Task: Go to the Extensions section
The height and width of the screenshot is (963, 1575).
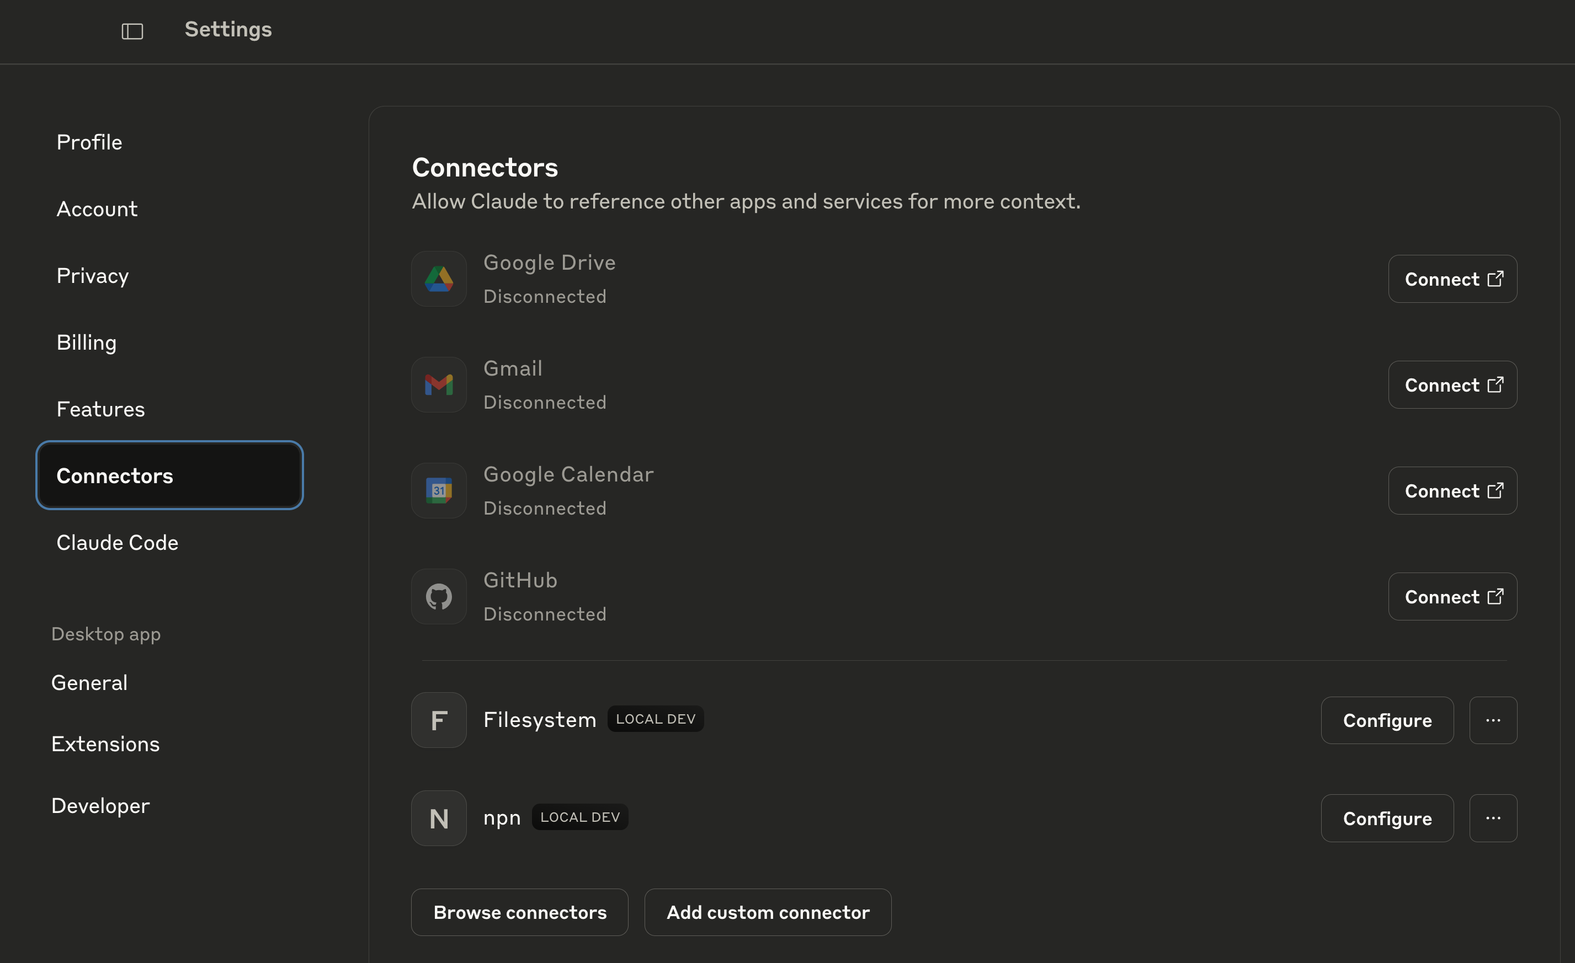Action: (x=105, y=744)
